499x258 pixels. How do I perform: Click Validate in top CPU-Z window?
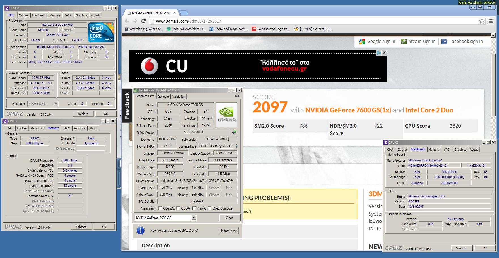pyautogui.click(x=83, y=114)
